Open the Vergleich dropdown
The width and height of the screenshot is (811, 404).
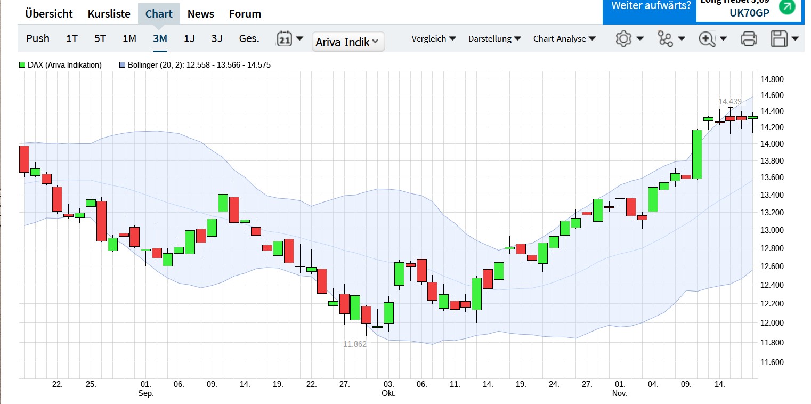[x=434, y=38]
